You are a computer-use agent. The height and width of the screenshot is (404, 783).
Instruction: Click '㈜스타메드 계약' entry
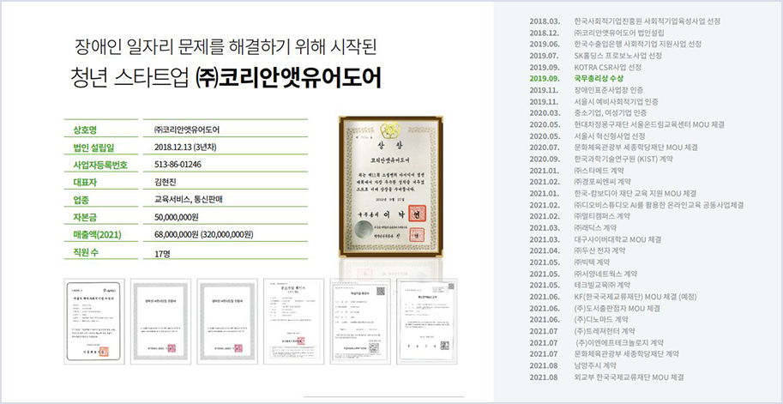[x=599, y=171]
